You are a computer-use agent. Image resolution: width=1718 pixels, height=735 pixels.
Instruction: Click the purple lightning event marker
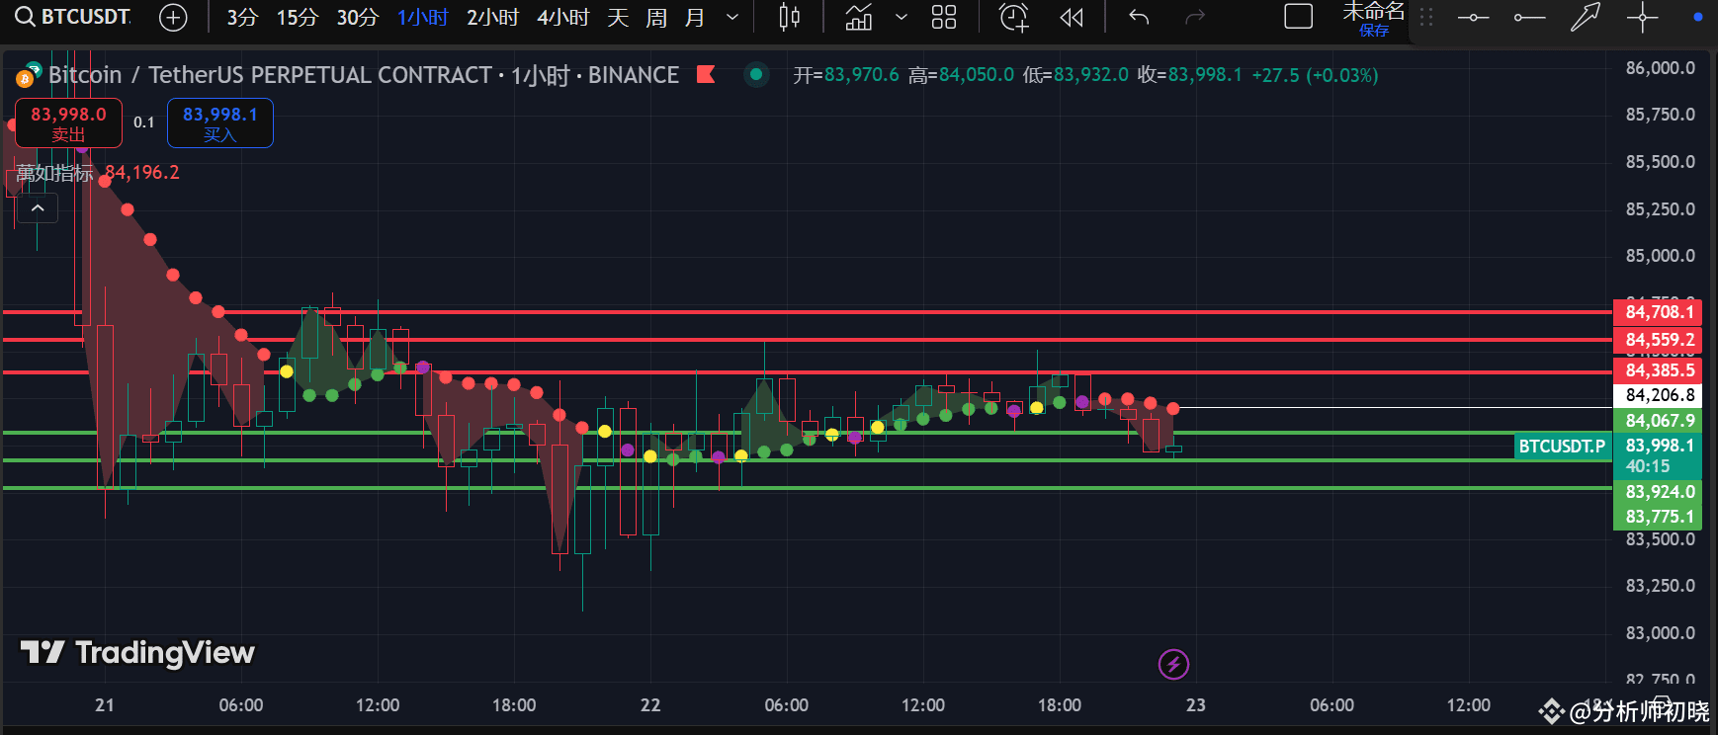pyautogui.click(x=1173, y=664)
